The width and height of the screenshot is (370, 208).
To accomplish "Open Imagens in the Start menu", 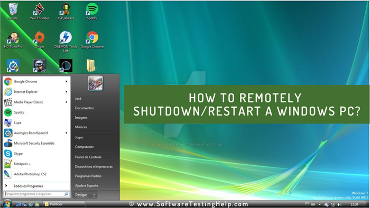I will coord(81,118).
